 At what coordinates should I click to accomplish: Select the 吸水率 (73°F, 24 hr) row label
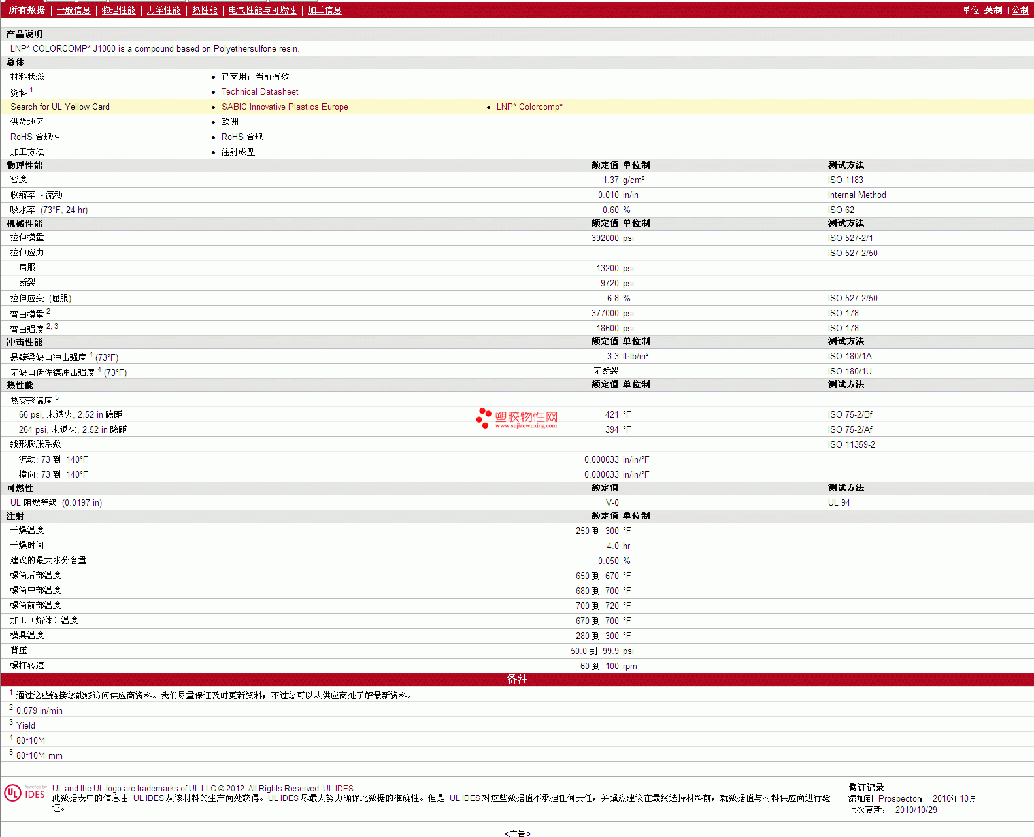49,210
